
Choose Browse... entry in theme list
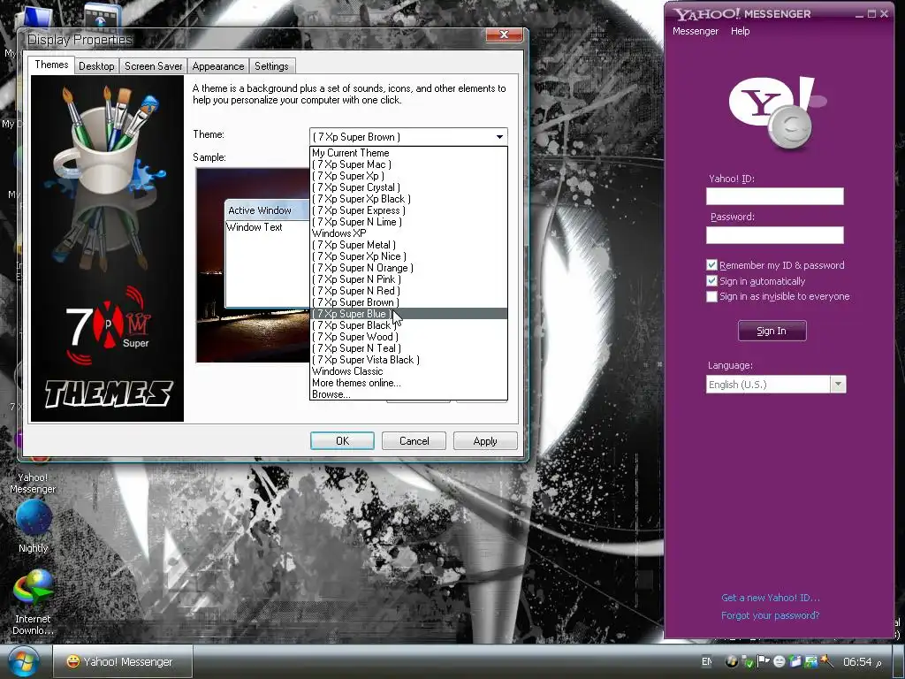point(408,394)
